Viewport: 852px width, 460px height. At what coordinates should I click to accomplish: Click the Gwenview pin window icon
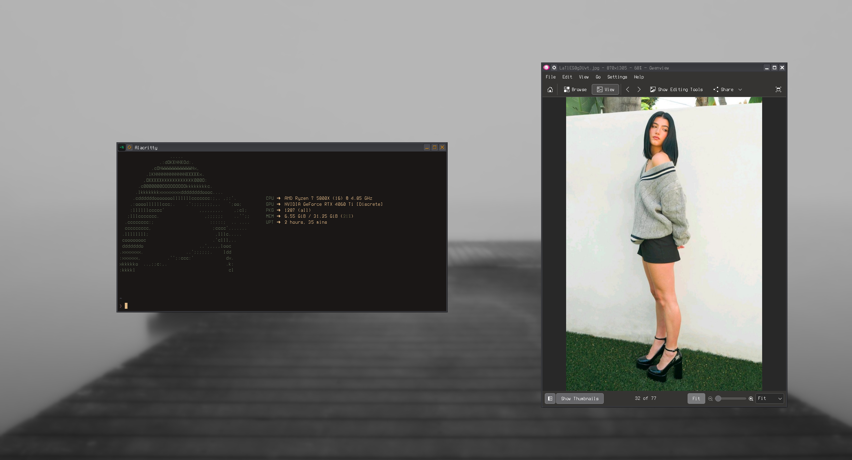click(554, 67)
